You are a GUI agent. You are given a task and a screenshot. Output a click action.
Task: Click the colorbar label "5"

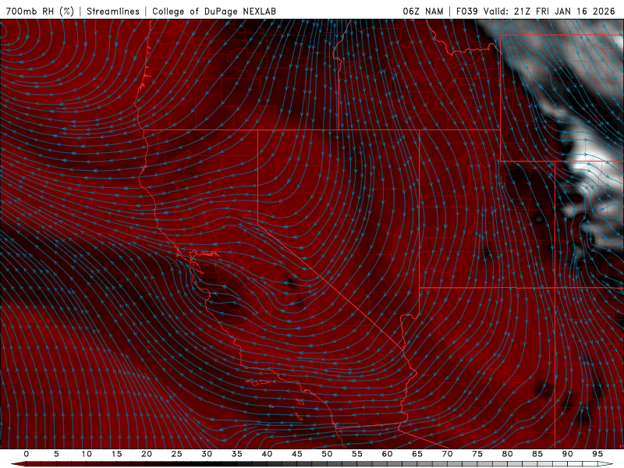point(56,454)
